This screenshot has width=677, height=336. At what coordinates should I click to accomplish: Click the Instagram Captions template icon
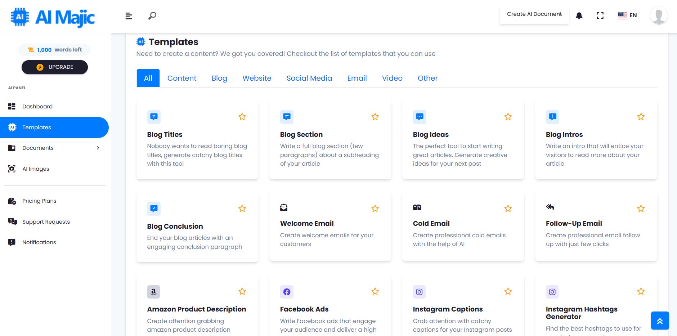(419, 292)
